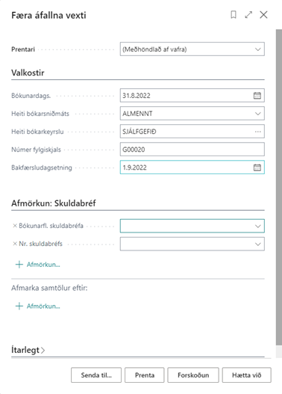Click the vertical scrollbar on right side
Viewport: 282px width, 394px height.
[279, 187]
